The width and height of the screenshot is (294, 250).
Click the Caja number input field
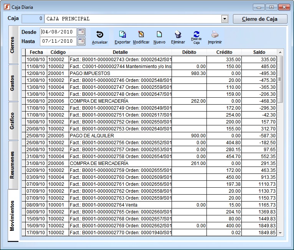33,19
